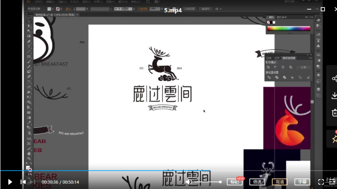Collapse the Color panel with double arrows
This screenshot has height=189, width=337.
[306, 17]
